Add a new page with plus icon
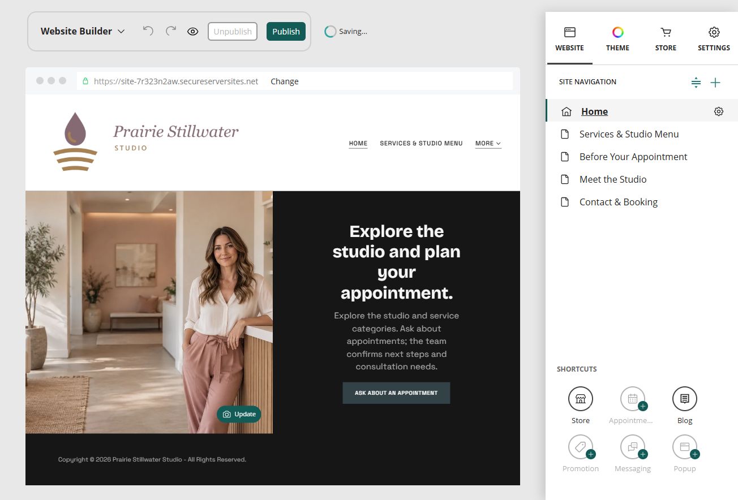The image size is (738, 500). tap(715, 83)
